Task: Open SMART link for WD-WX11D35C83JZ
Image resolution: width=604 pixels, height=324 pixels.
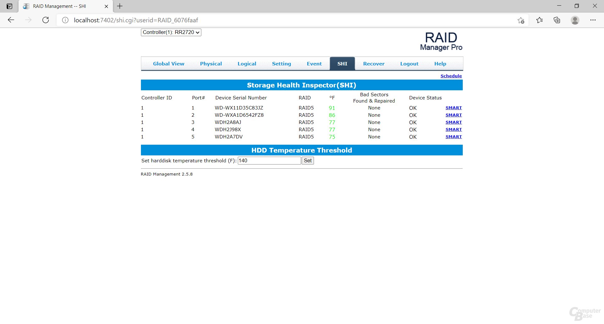Action: [x=454, y=108]
